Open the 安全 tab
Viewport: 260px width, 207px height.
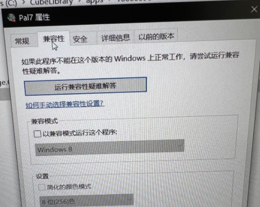80,39
